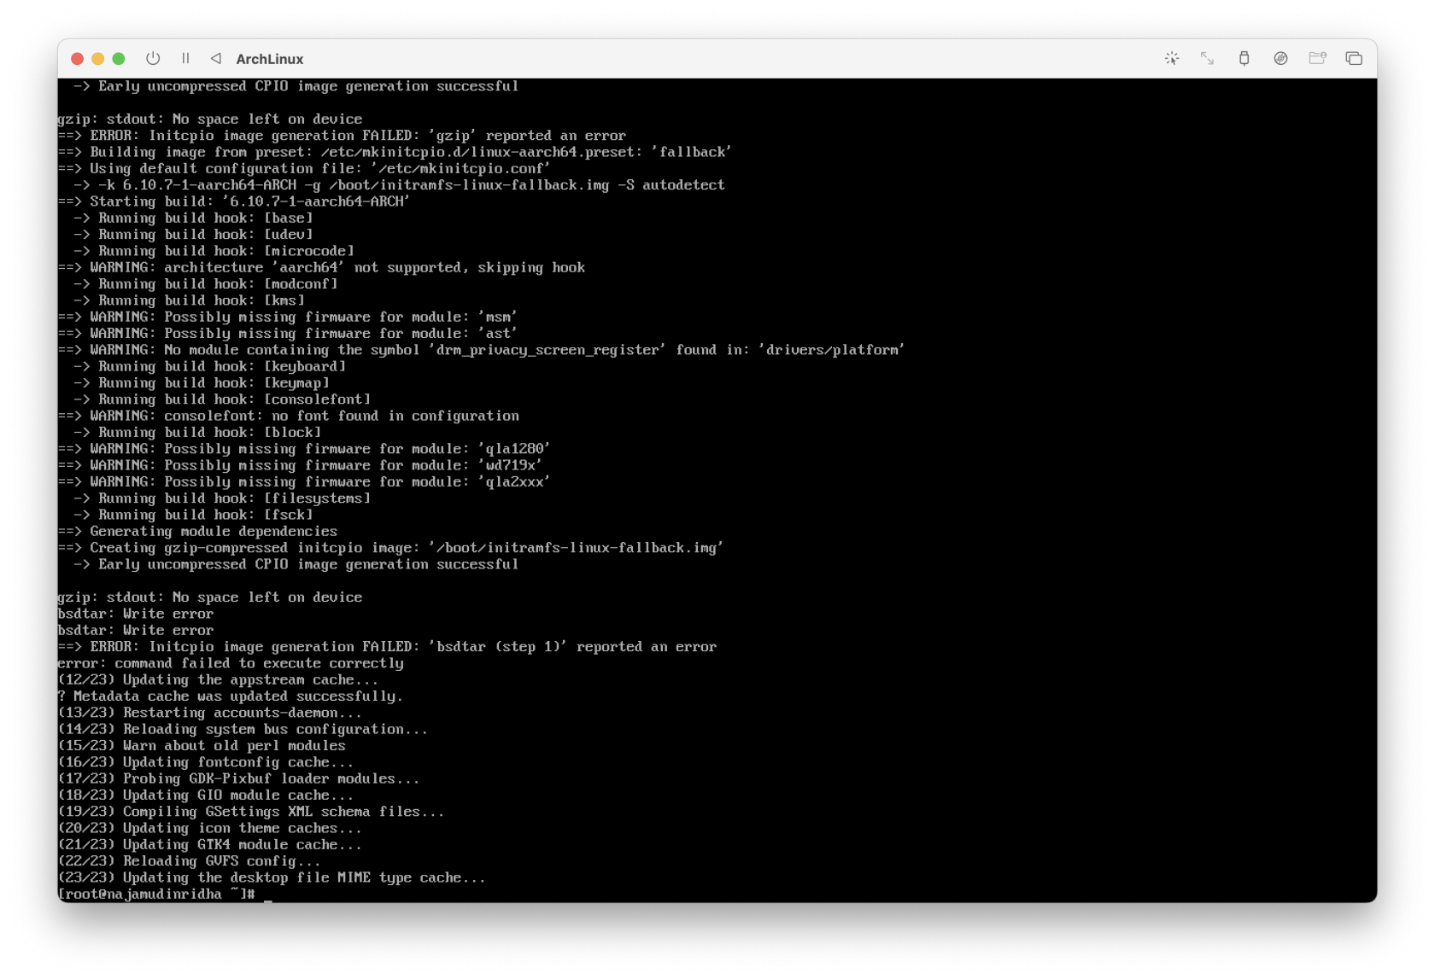Screen dimensions: 1435x979
Task: Click the resize display arrows icon
Action: pos(1207,58)
